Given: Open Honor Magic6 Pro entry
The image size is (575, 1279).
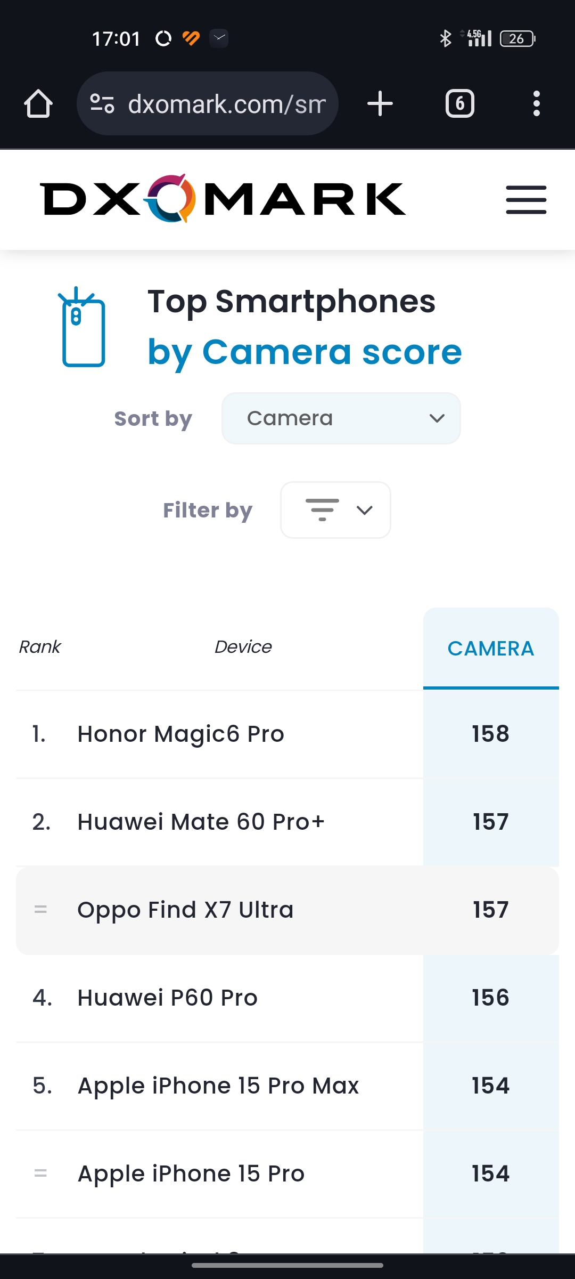Looking at the screenshot, I should coord(181,734).
